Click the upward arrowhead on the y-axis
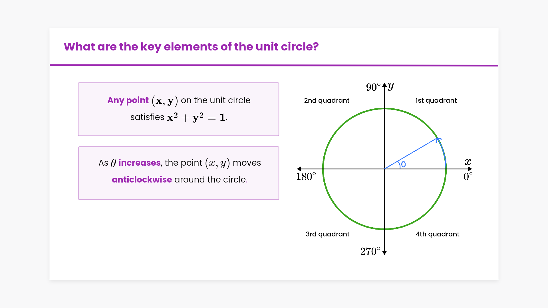The height and width of the screenshot is (308, 548). [384, 85]
